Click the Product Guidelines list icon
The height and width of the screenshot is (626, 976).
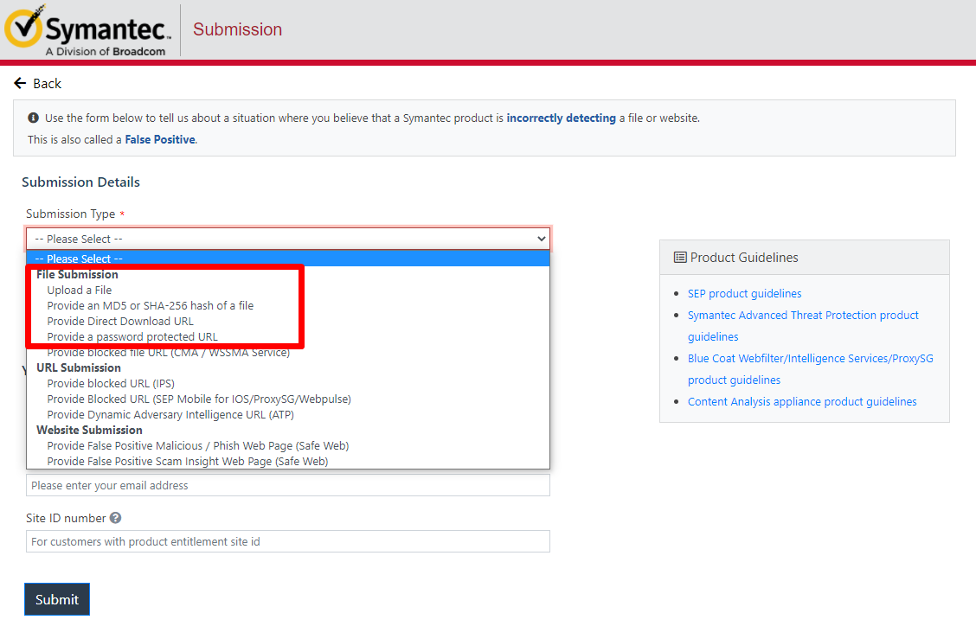click(x=680, y=258)
